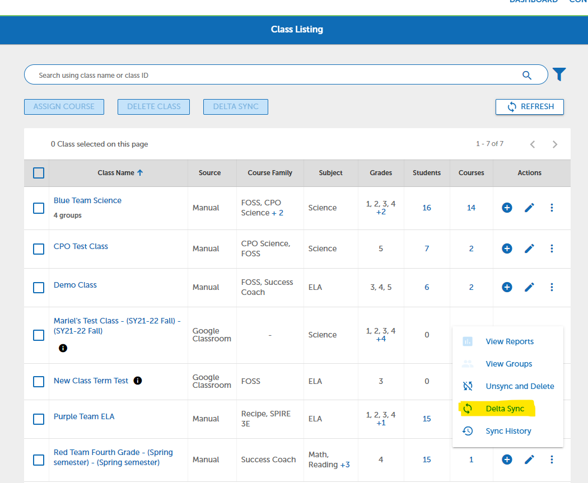Viewport: 588px width, 483px height.
Task: View 15 students in Purple Team ELA
Action: point(427,419)
